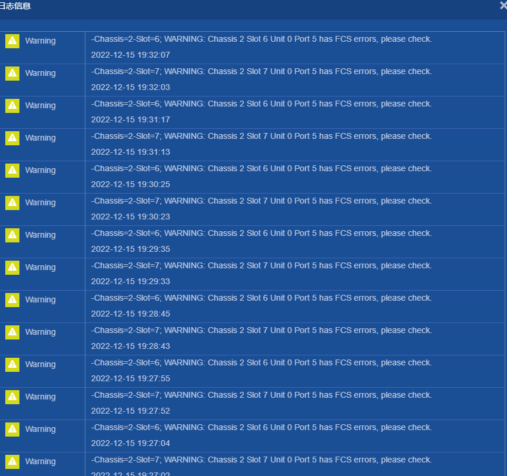Image resolution: width=507 pixels, height=476 pixels.
Task: Click warning icon for 19:32:07 entry
Action: 12,41
